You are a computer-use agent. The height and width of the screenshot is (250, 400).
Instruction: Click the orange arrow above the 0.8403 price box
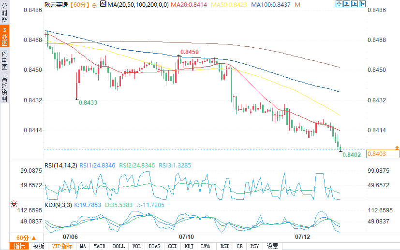click(397, 148)
